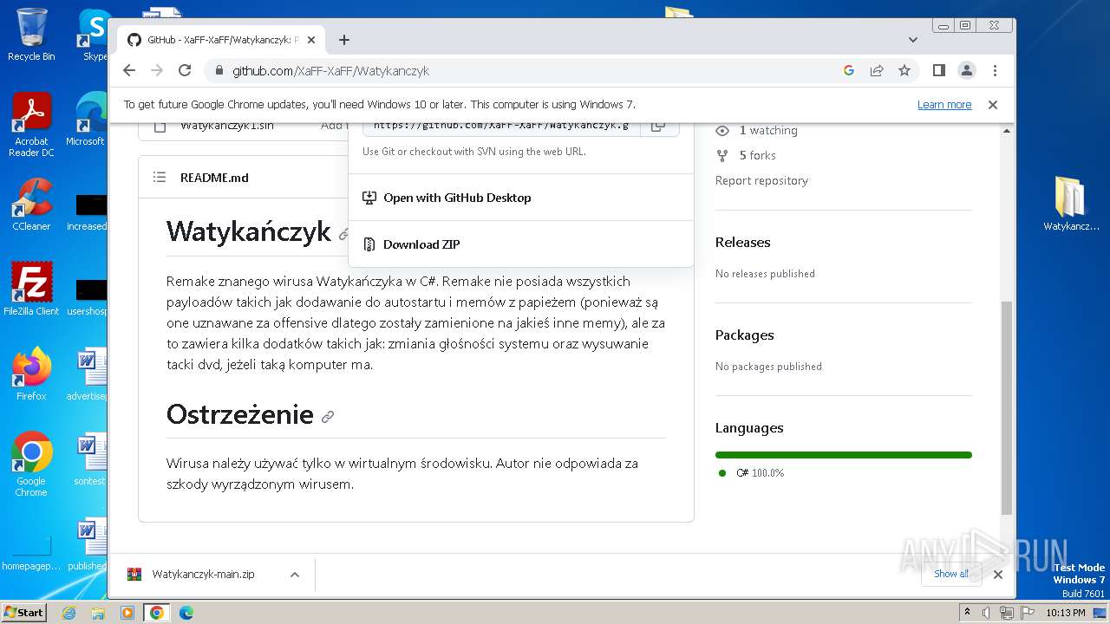Open the Learn more update link
The height and width of the screenshot is (624, 1110).
click(x=944, y=104)
